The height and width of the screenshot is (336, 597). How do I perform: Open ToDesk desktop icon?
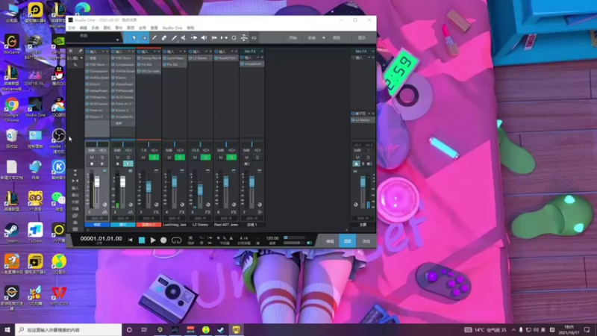coord(35,233)
